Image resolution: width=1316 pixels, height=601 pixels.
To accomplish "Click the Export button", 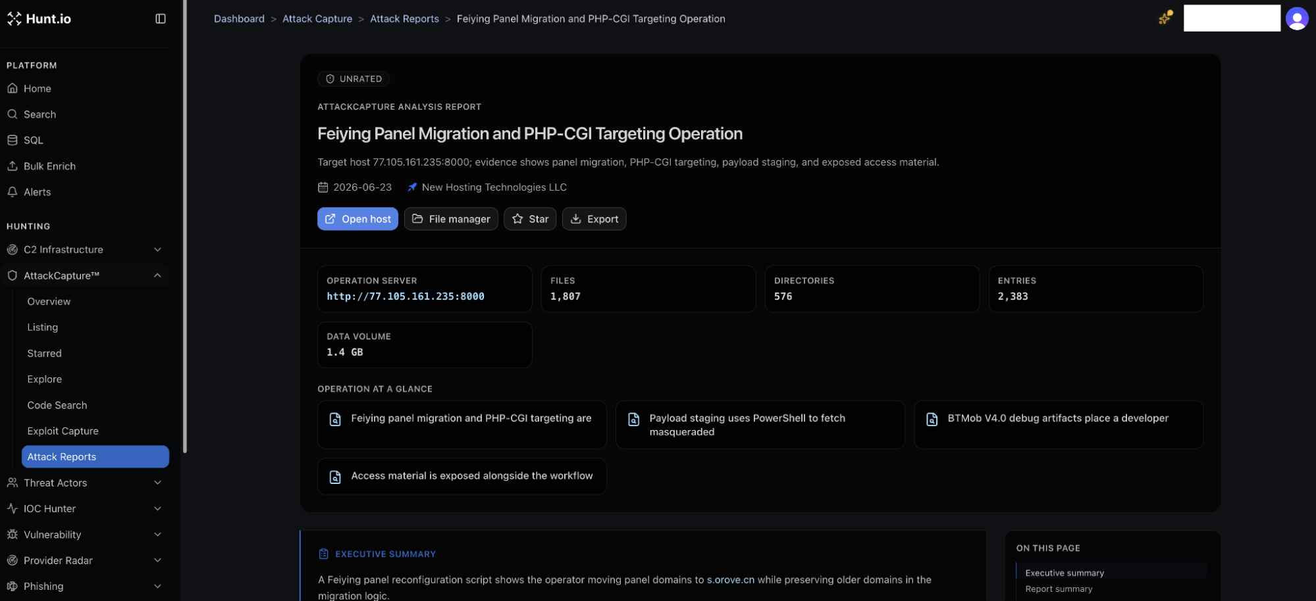I will click(x=594, y=219).
